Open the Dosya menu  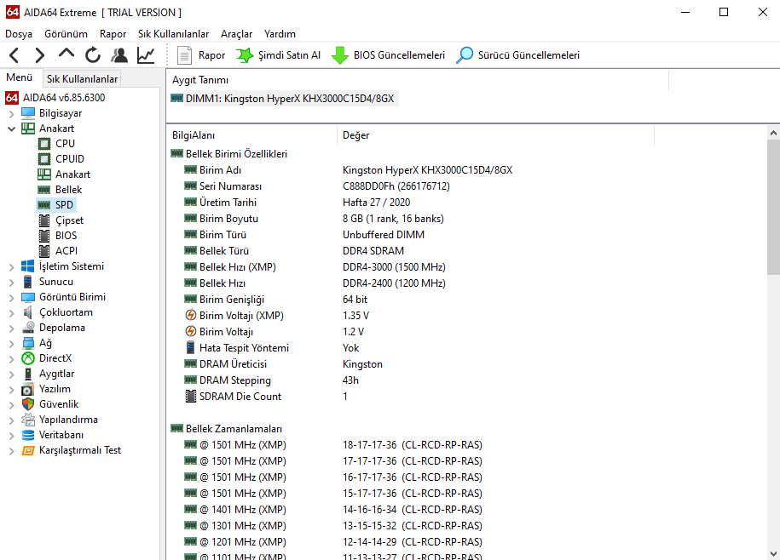click(19, 34)
